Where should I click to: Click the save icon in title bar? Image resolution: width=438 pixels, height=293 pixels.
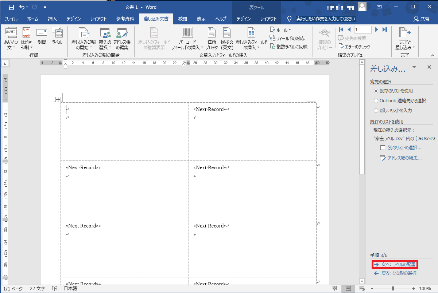(x=11, y=7)
